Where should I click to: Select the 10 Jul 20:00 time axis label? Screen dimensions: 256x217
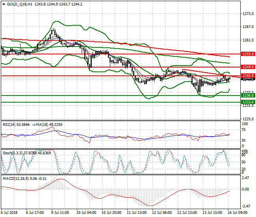pos(111,213)
